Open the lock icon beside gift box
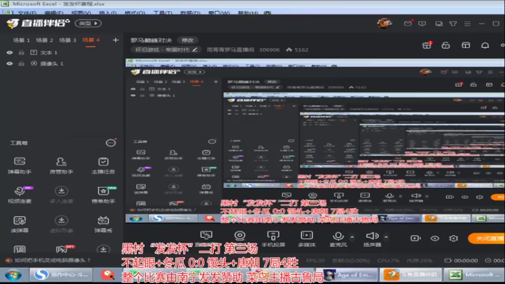The width and height of the screenshot is (505, 284). [446, 45]
